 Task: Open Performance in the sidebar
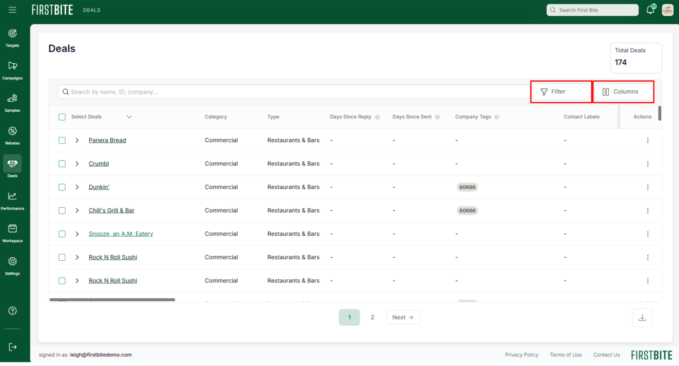pyautogui.click(x=12, y=201)
